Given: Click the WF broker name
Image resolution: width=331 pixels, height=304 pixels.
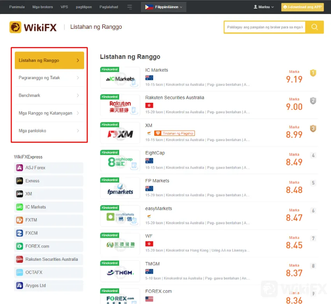Looking at the screenshot, I should [x=149, y=236].
